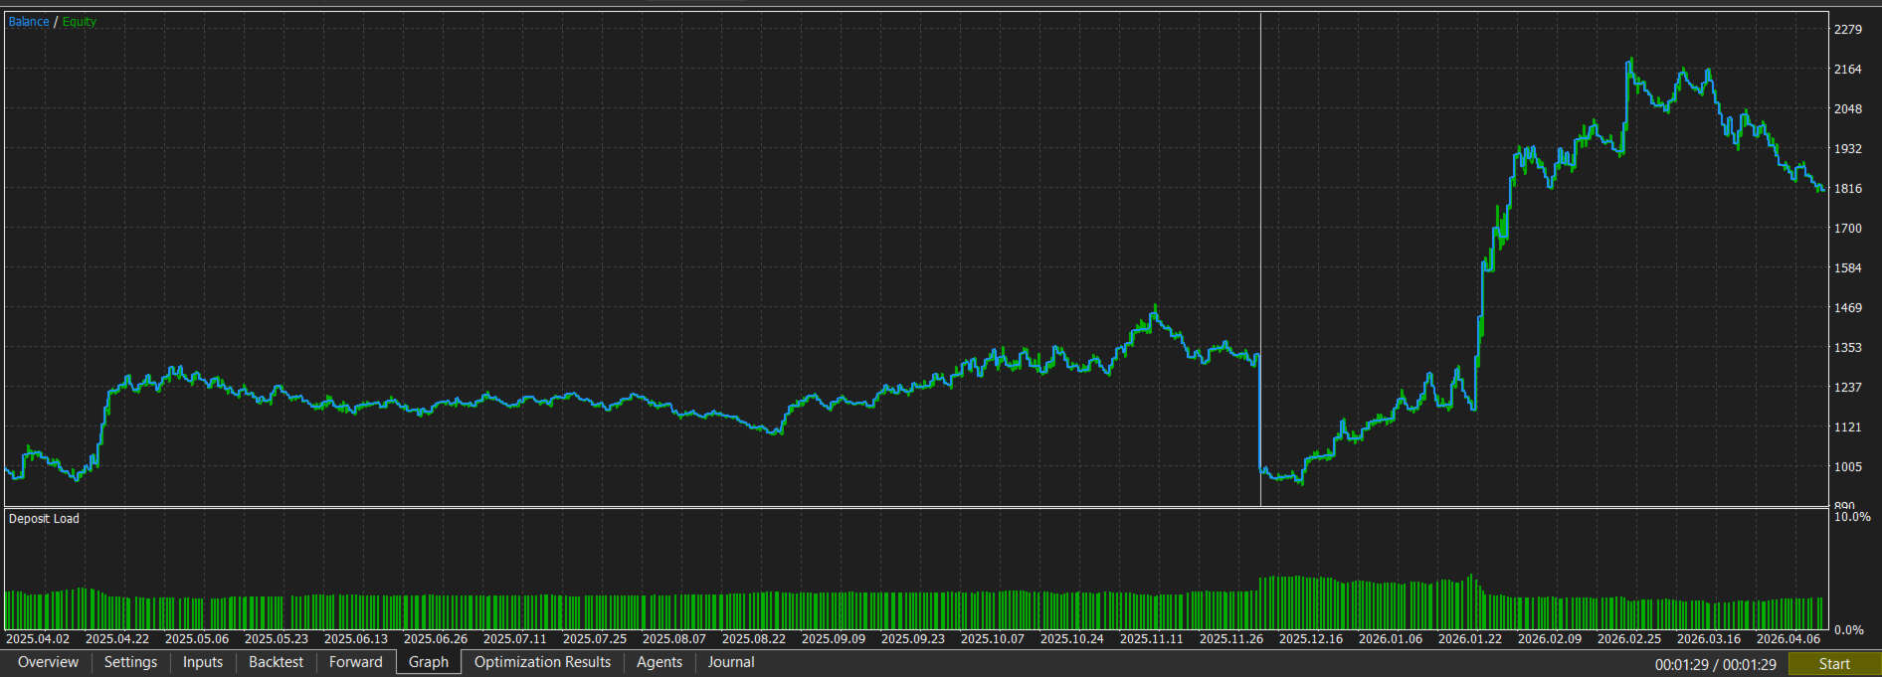1882x677 pixels.
Task: Click the Start button
Action: pyautogui.click(x=1834, y=664)
